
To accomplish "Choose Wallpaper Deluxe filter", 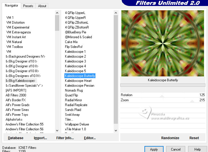I will pyautogui.click(x=77, y=124).
